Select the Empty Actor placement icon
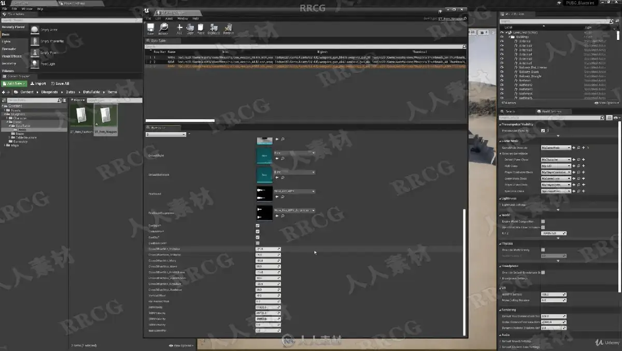This screenshot has height=351, width=622. coord(35,30)
